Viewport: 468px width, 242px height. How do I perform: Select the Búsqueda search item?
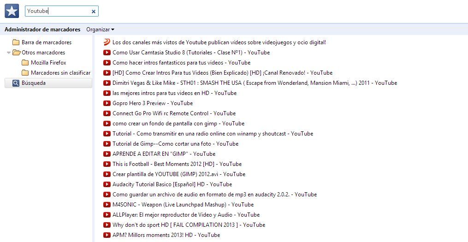(x=48, y=83)
